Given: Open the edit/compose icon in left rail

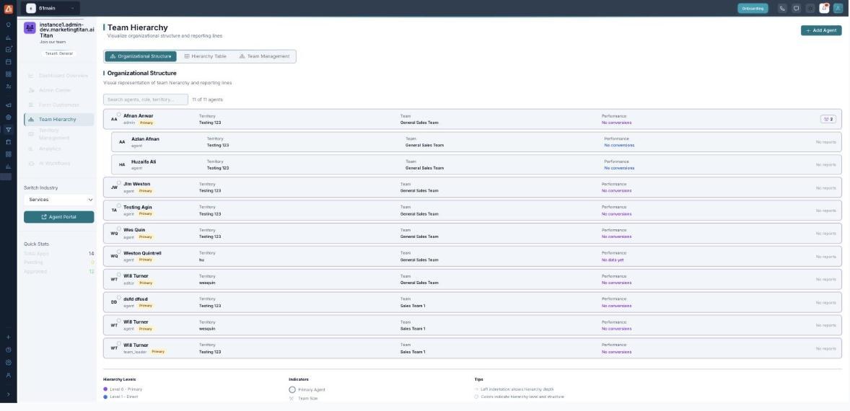Looking at the screenshot, I should point(8,49).
